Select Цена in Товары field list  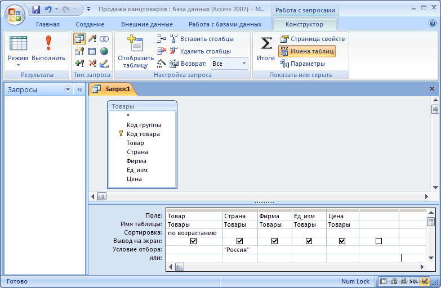[134, 179]
